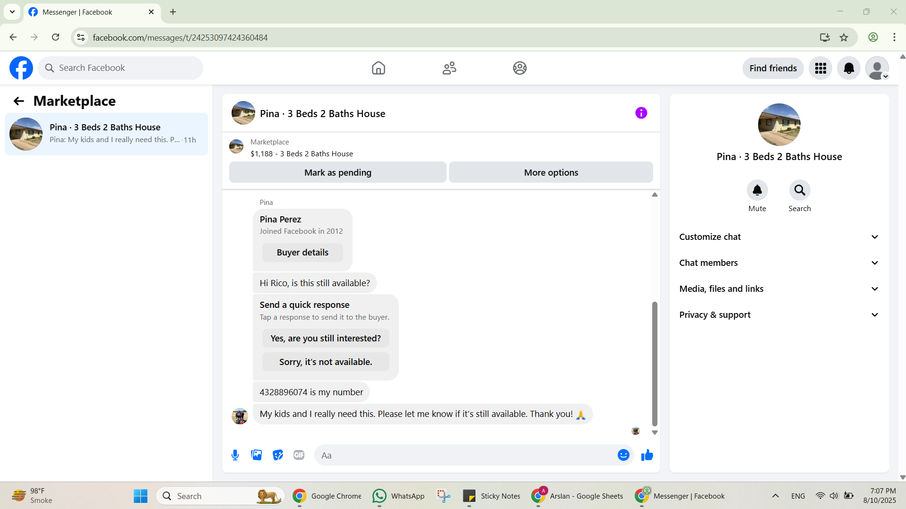
Task: Install app icon in address bar
Action: pos(825,37)
